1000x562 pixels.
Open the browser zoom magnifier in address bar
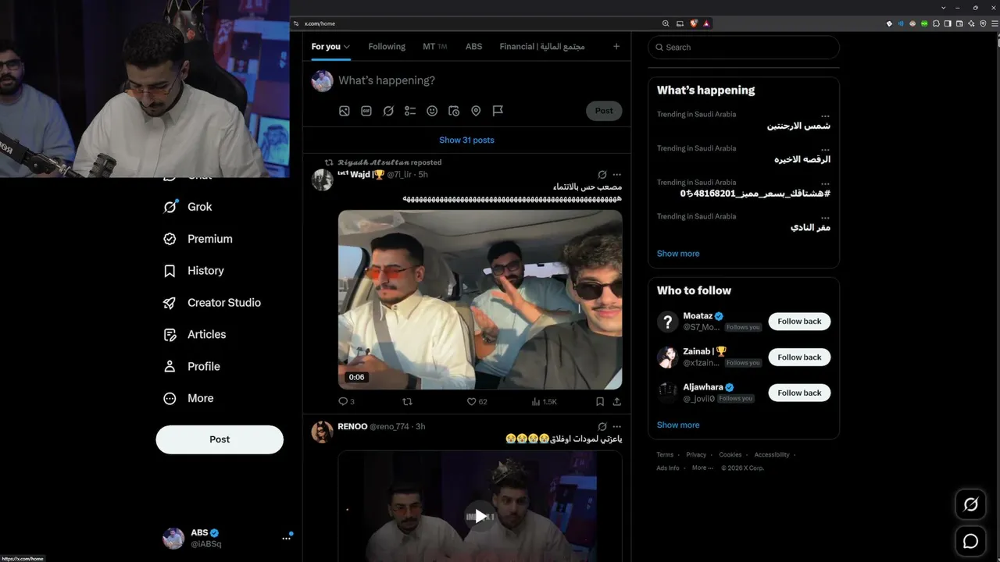pos(666,23)
